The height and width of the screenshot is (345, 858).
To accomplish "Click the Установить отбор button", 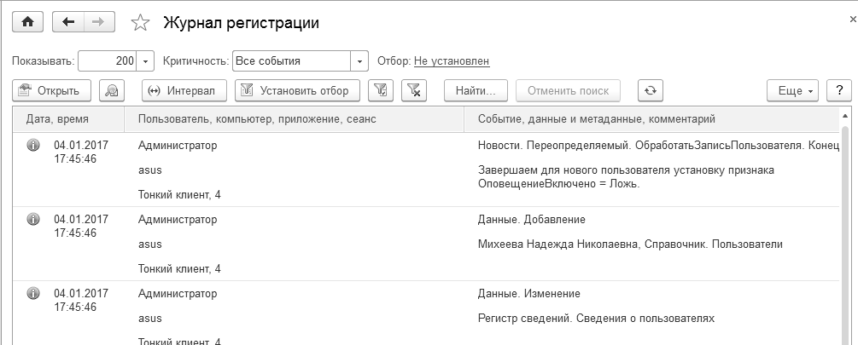I will point(297,90).
